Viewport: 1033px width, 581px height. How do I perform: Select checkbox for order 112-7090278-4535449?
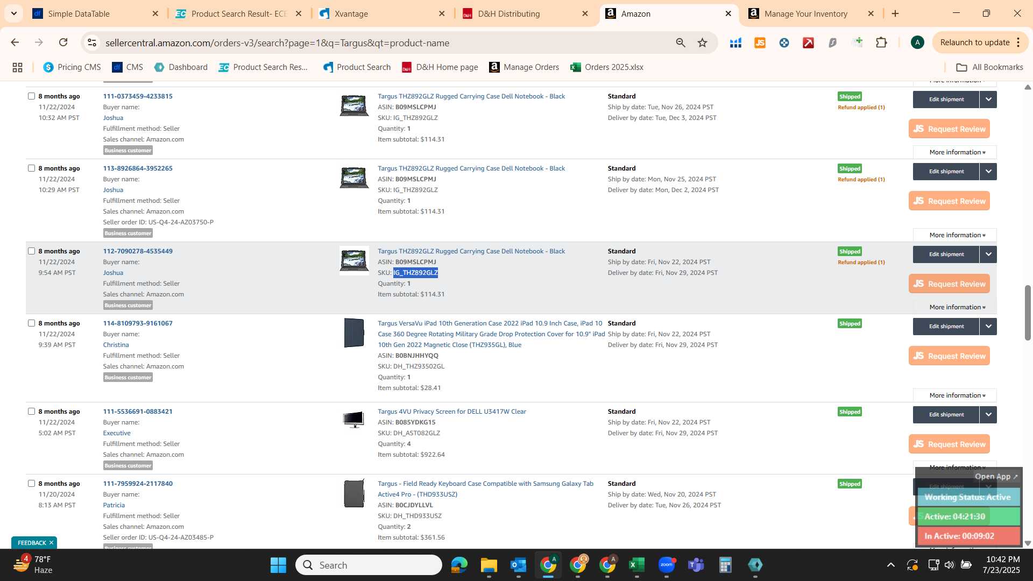click(x=31, y=251)
